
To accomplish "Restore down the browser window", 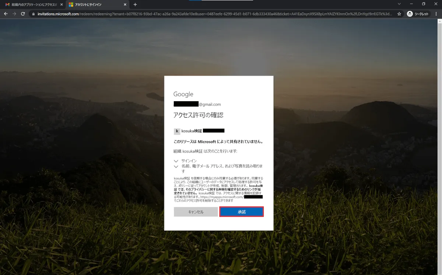I will (x=424, y=4).
